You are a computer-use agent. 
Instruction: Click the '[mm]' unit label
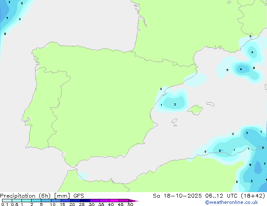[62, 196]
